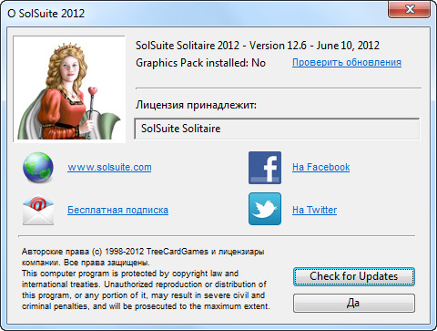Open the На Facebook link
437x331 pixels.
tap(321, 167)
